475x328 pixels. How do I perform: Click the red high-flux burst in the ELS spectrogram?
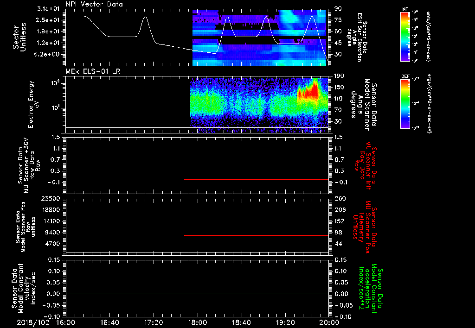point(309,92)
